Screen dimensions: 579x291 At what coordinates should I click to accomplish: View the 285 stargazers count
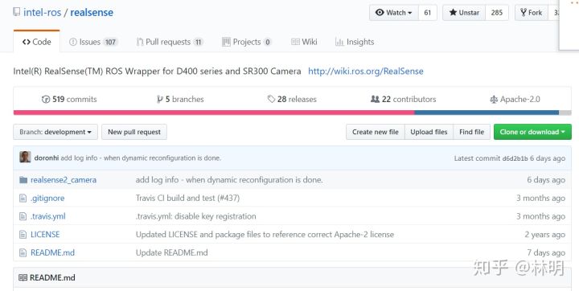coord(497,13)
